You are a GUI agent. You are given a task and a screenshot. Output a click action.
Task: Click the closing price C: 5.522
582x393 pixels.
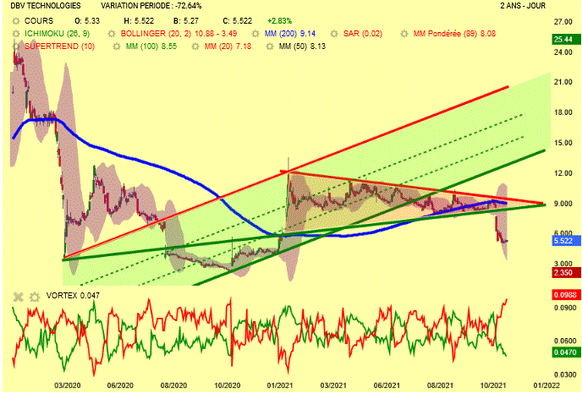click(x=237, y=21)
